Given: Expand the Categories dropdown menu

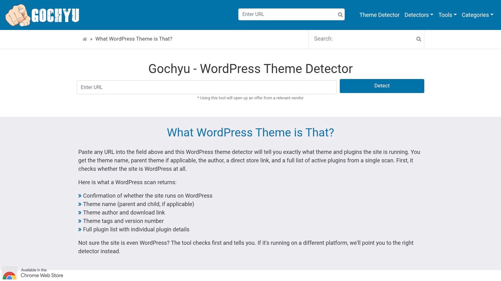Looking at the screenshot, I should coord(478,15).
